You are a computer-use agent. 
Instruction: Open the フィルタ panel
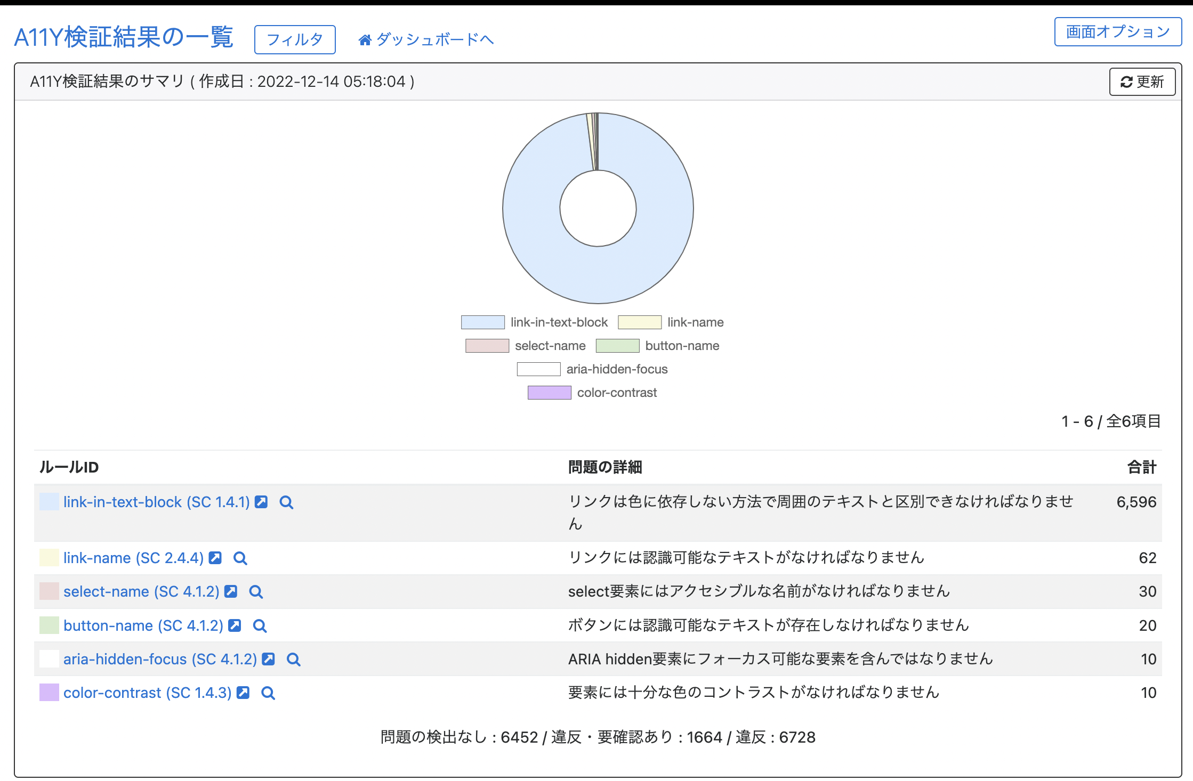coord(294,38)
